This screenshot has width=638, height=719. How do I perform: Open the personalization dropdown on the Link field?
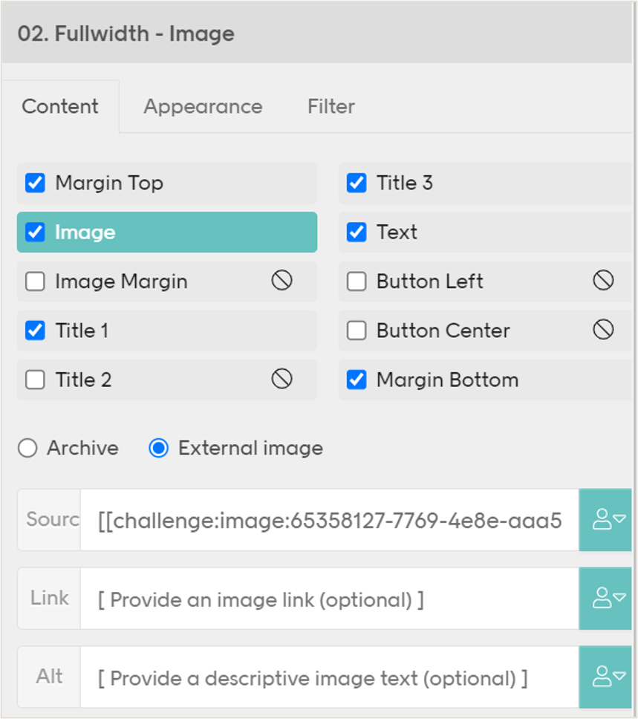tap(605, 598)
